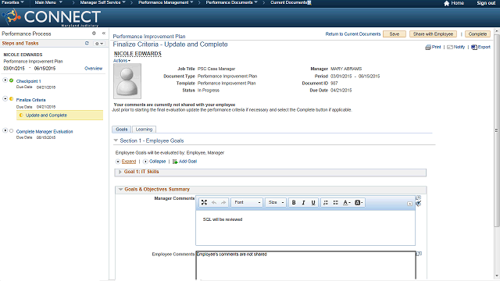
Task: Switch to the Goals tab
Action: click(x=122, y=130)
